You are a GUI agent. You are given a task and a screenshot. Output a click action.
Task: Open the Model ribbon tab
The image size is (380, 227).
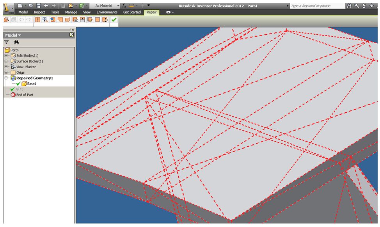click(x=23, y=12)
